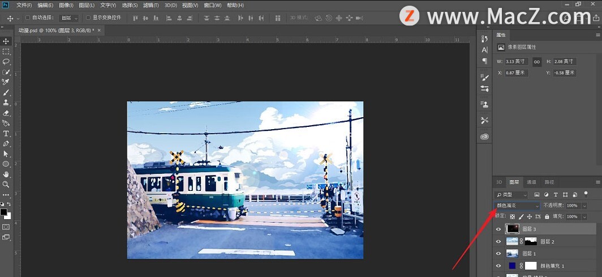Switch to the 通道 tab

click(531, 182)
